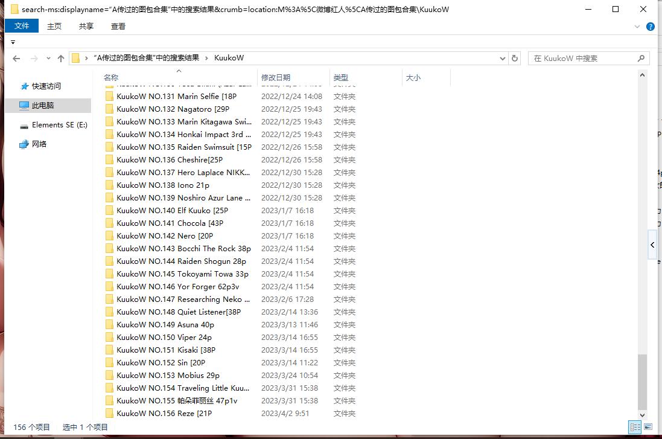
Task: Click folder icon of NO.149 Asuna 40p
Action: (x=109, y=324)
